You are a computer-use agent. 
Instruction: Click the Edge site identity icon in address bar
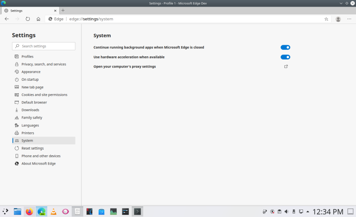coord(50,19)
